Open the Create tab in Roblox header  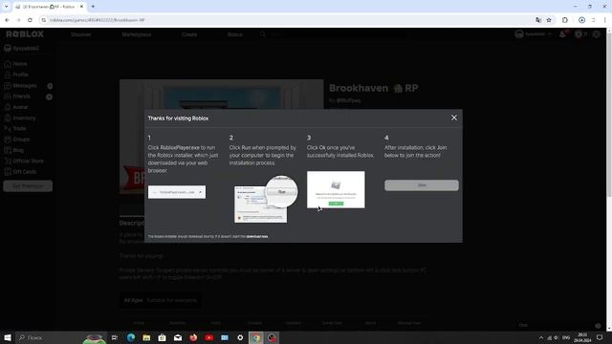pos(189,34)
